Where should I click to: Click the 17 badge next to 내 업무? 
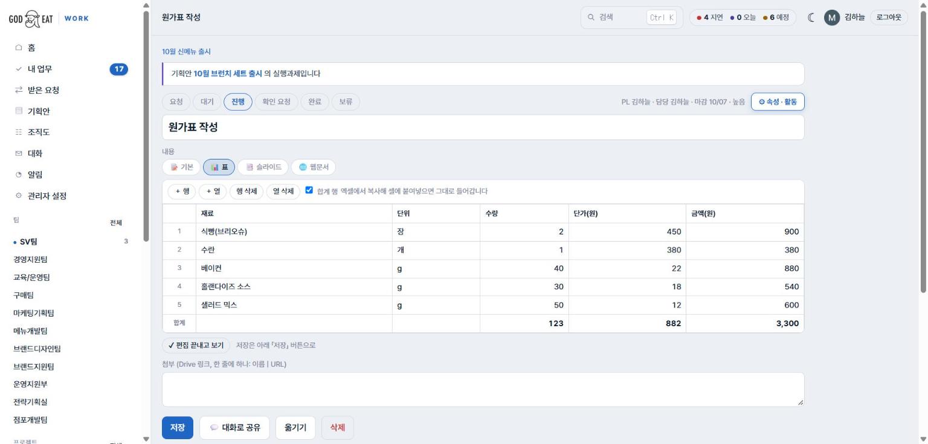pos(119,69)
